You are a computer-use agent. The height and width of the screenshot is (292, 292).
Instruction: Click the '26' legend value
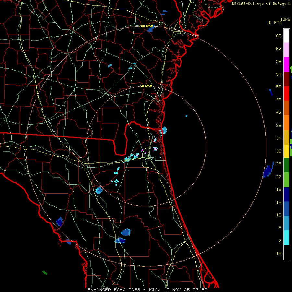[279, 164]
